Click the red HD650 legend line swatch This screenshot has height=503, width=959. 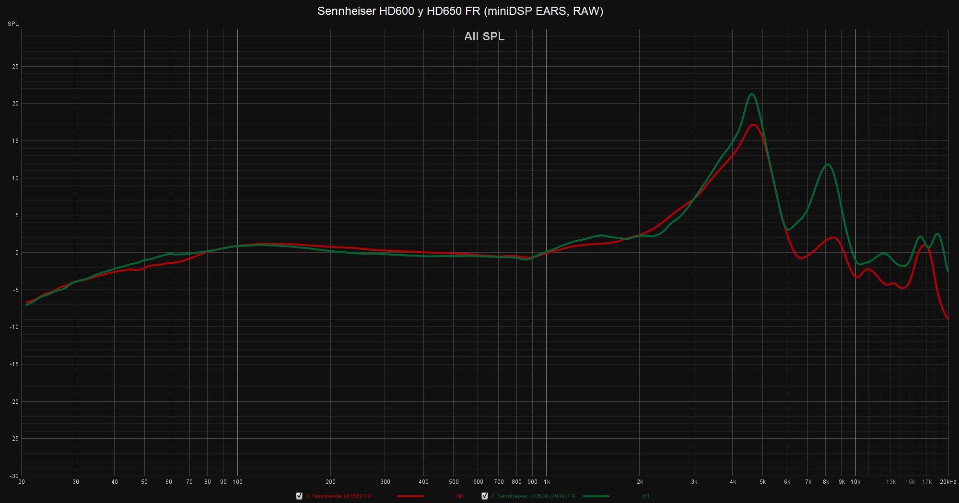coord(410,496)
